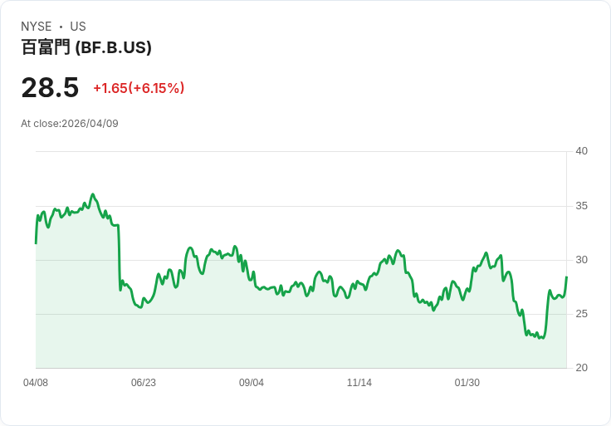Image resolution: width=611 pixels, height=426 pixels.
Task: Click the 11/14 date axis label
Action: point(359,382)
